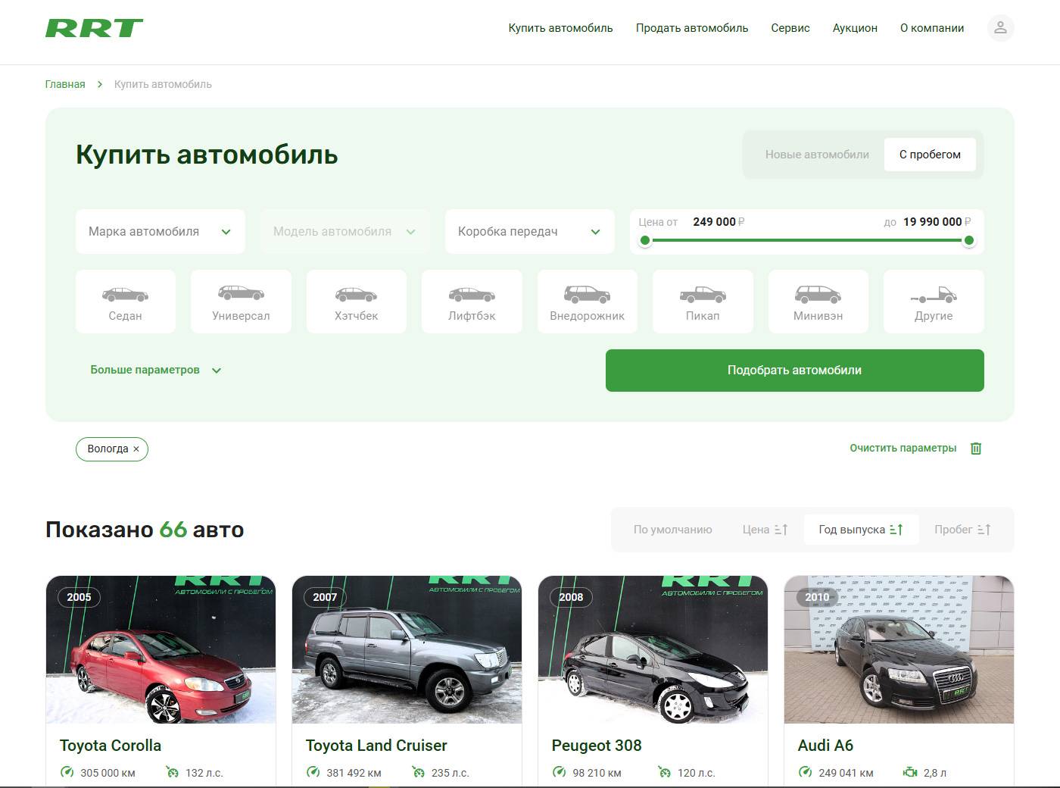Click the Peugeot 308 mileage speedometer icon

pos(559,772)
